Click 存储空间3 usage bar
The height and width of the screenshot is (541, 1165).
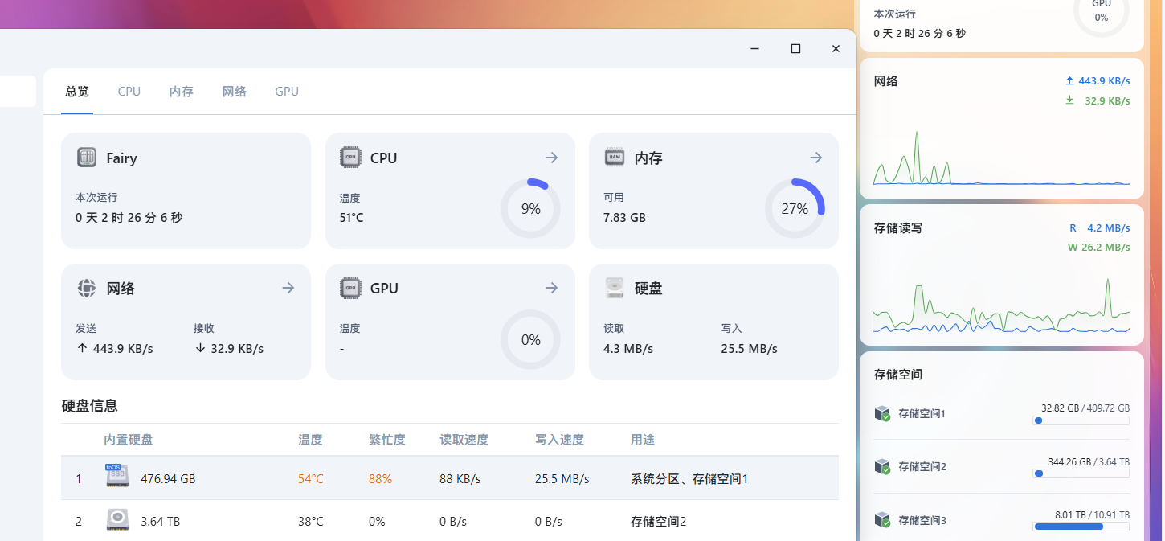point(1081,527)
